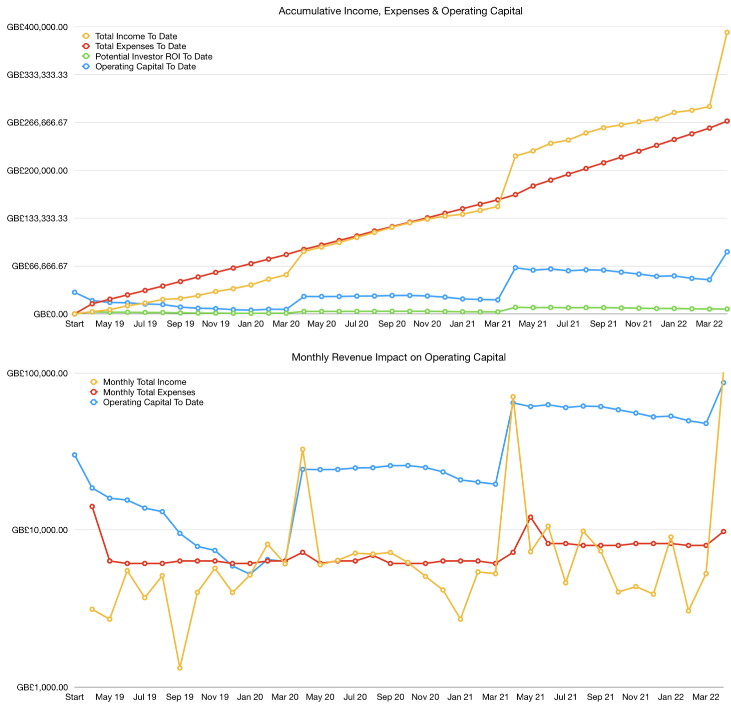Click top chart's blue Operating Capital legend marker
Viewport: 731px width, 704px height.
pyautogui.click(x=86, y=66)
